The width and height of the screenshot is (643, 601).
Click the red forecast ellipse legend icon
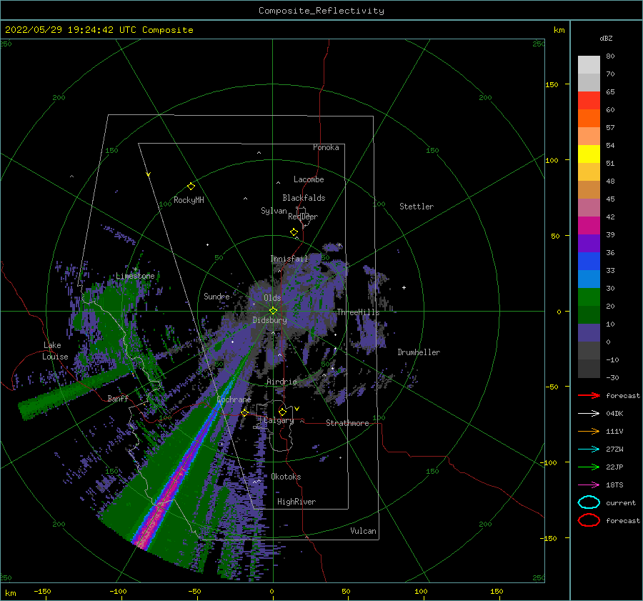(589, 520)
